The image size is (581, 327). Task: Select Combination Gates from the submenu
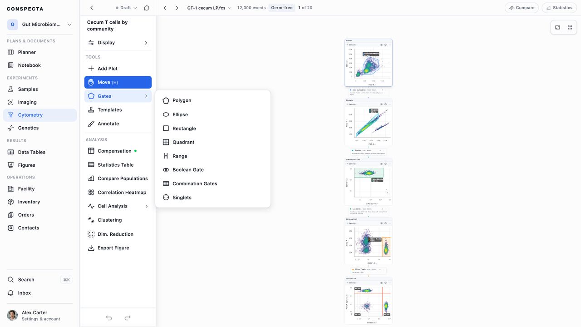[212, 183]
